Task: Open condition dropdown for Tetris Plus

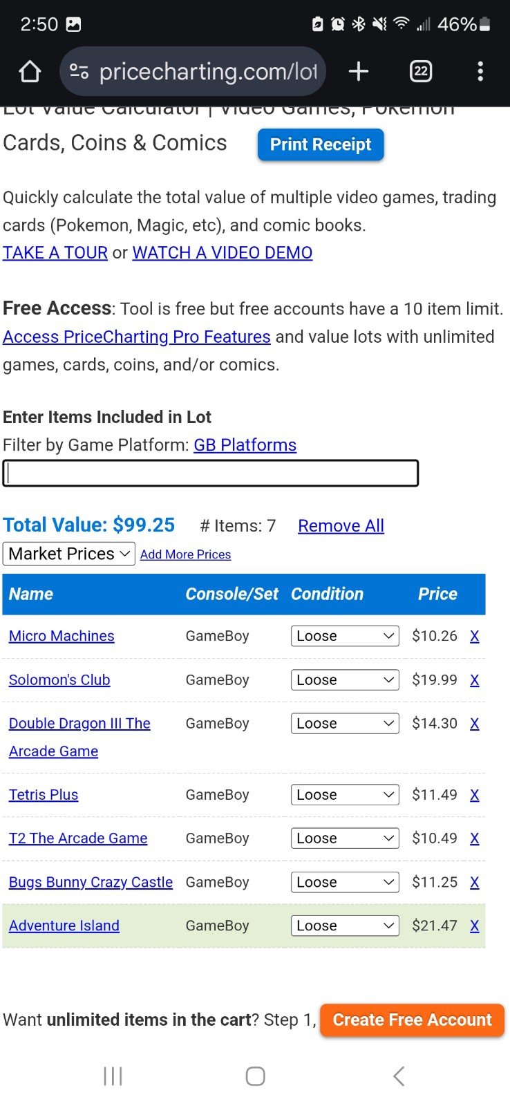Action: [344, 795]
